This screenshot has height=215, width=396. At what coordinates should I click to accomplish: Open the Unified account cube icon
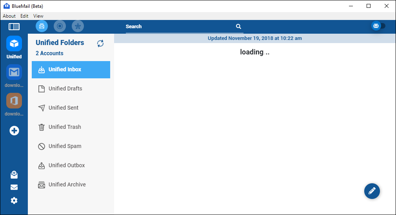[14, 43]
